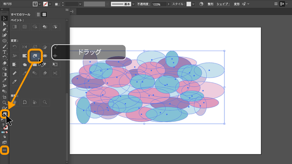Click the variable width profile box
The height and width of the screenshot is (164, 292).
94,4
